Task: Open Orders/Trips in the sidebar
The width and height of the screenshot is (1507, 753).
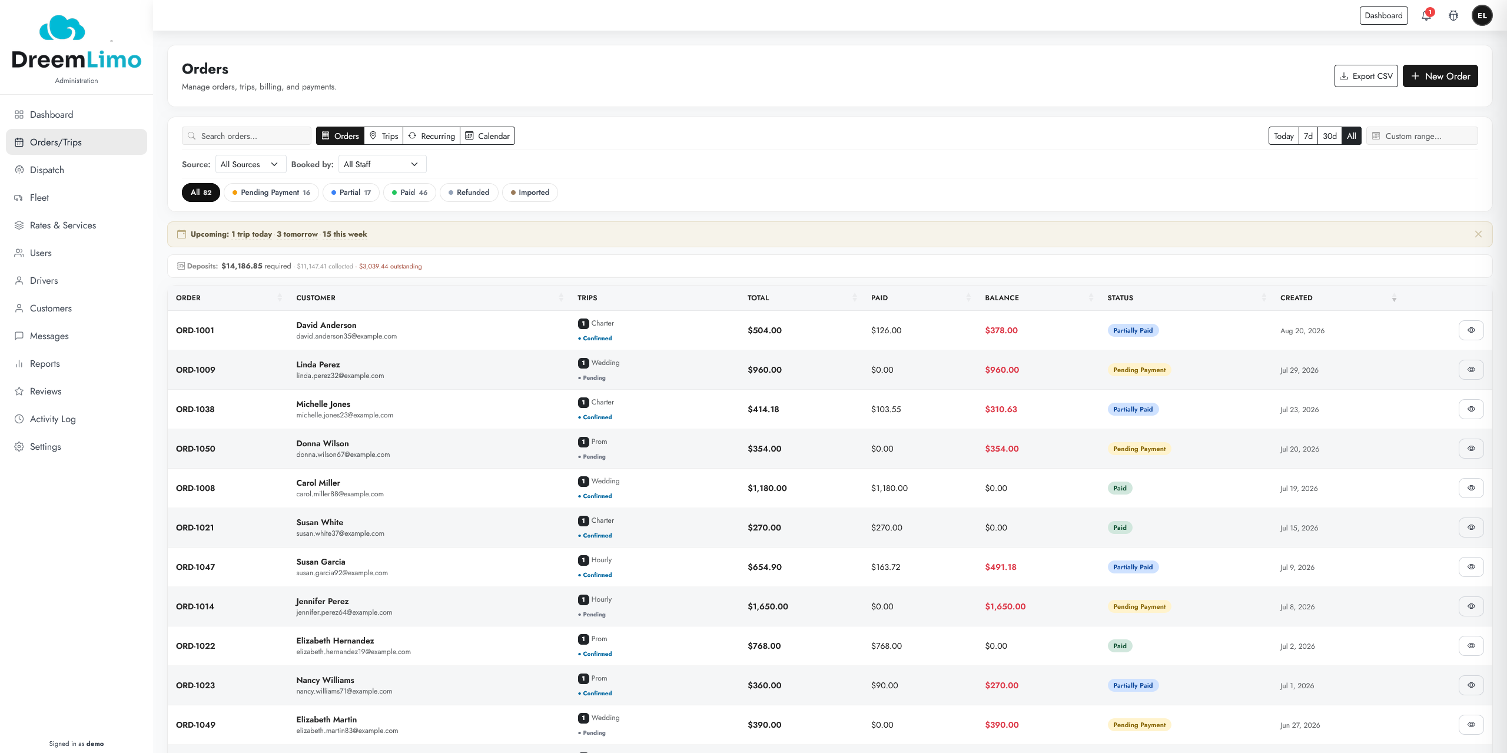Action: click(x=77, y=142)
